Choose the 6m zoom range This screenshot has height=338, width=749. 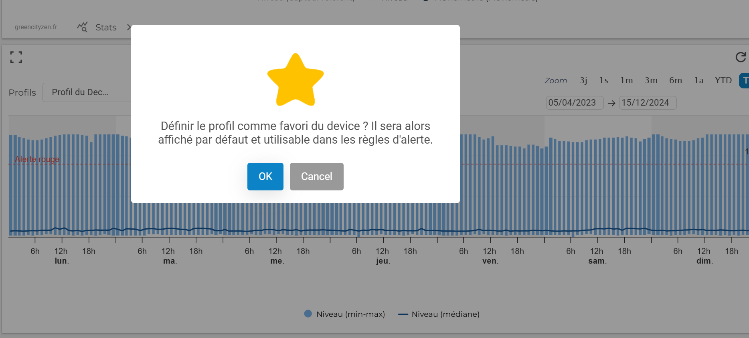click(675, 80)
